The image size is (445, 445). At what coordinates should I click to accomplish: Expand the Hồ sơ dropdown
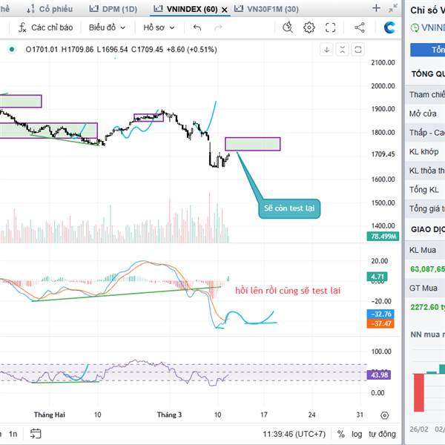tap(159, 27)
